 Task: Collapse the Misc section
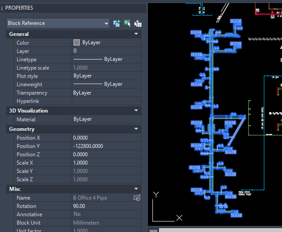point(136,189)
